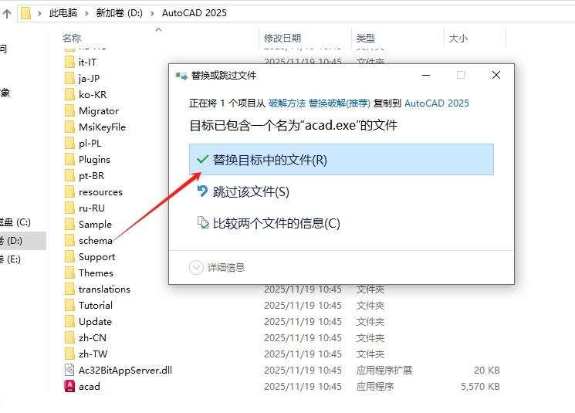
Task: Open the it-IT folder icon
Action: tap(69, 62)
